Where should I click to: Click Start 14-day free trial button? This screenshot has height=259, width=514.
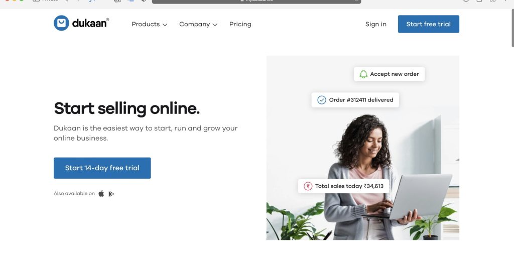[x=102, y=168]
